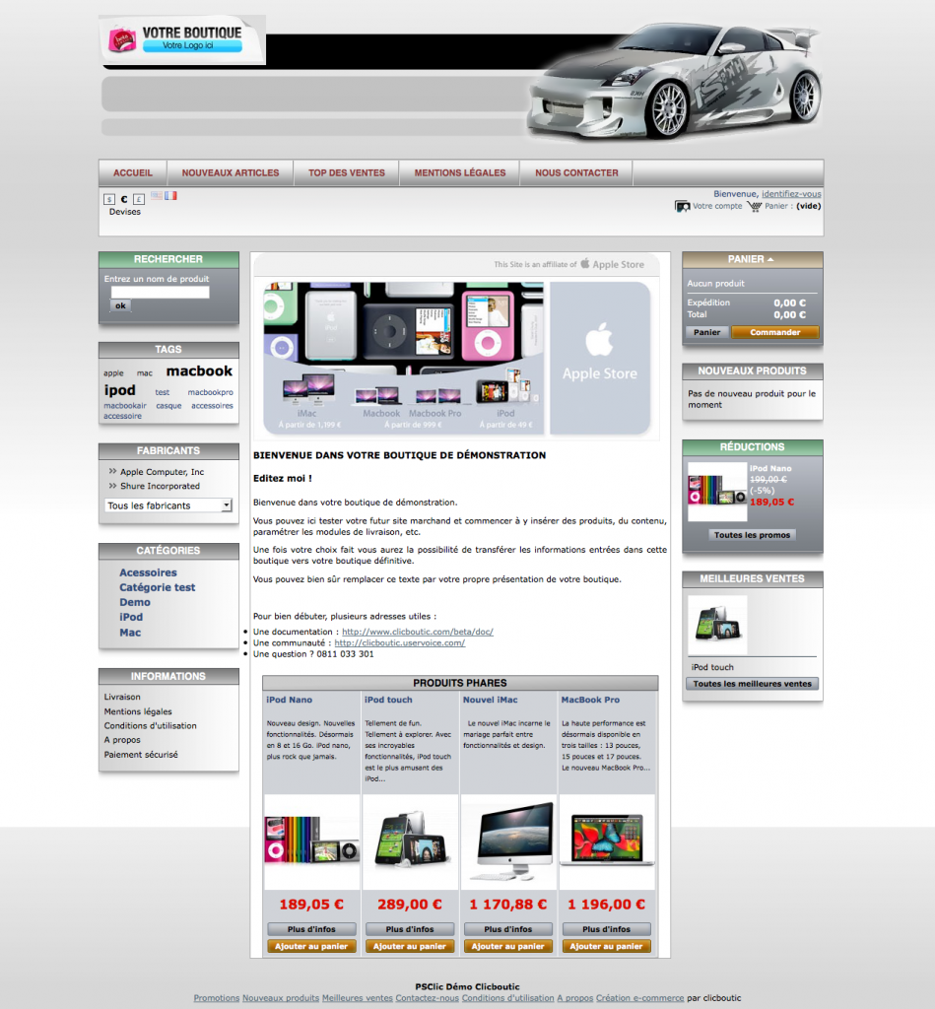Open the footer Promotions link
The width and height of the screenshot is (935, 1009).
click(x=216, y=998)
